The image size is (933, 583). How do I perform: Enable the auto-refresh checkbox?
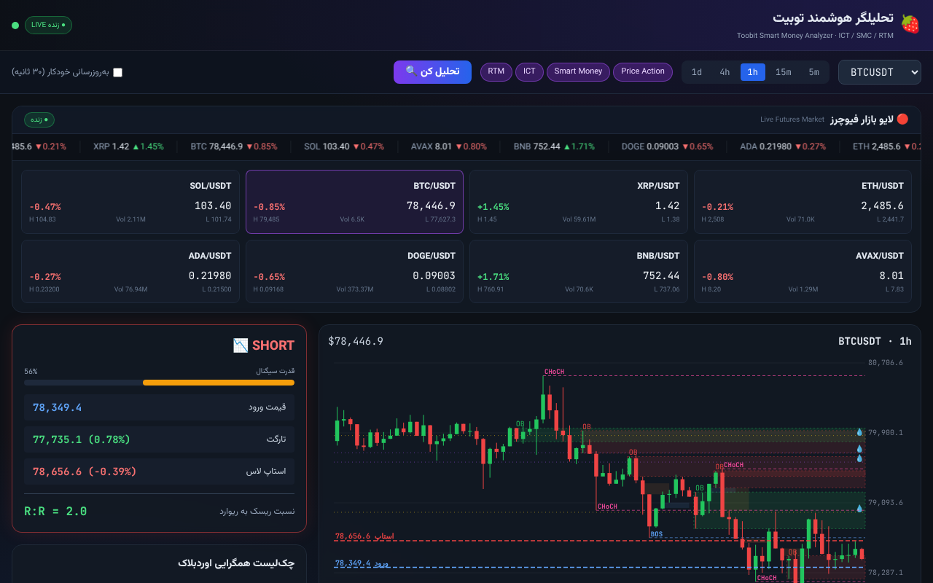[x=117, y=72]
